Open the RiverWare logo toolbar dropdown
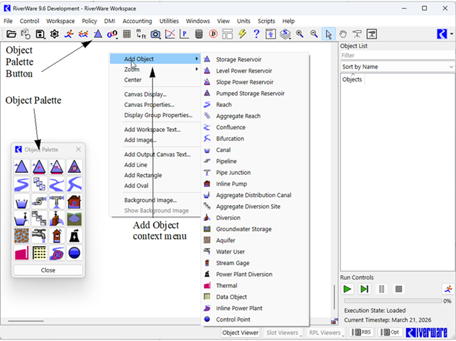 point(445,34)
